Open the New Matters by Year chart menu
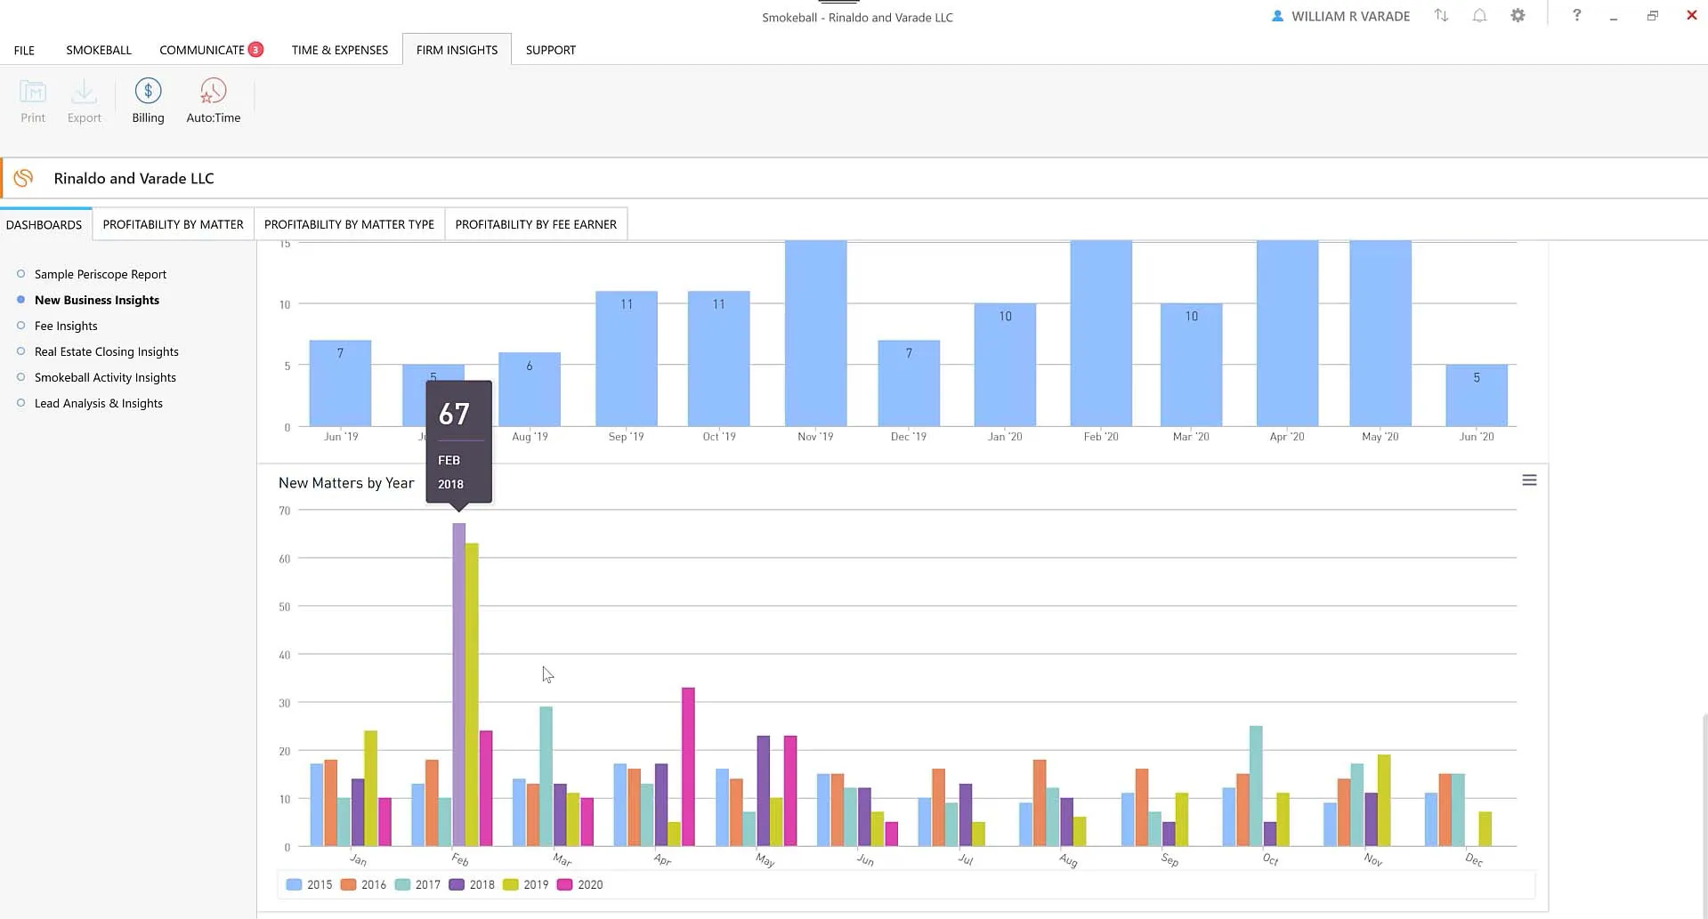The image size is (1708, 919). coord(1529,480)
